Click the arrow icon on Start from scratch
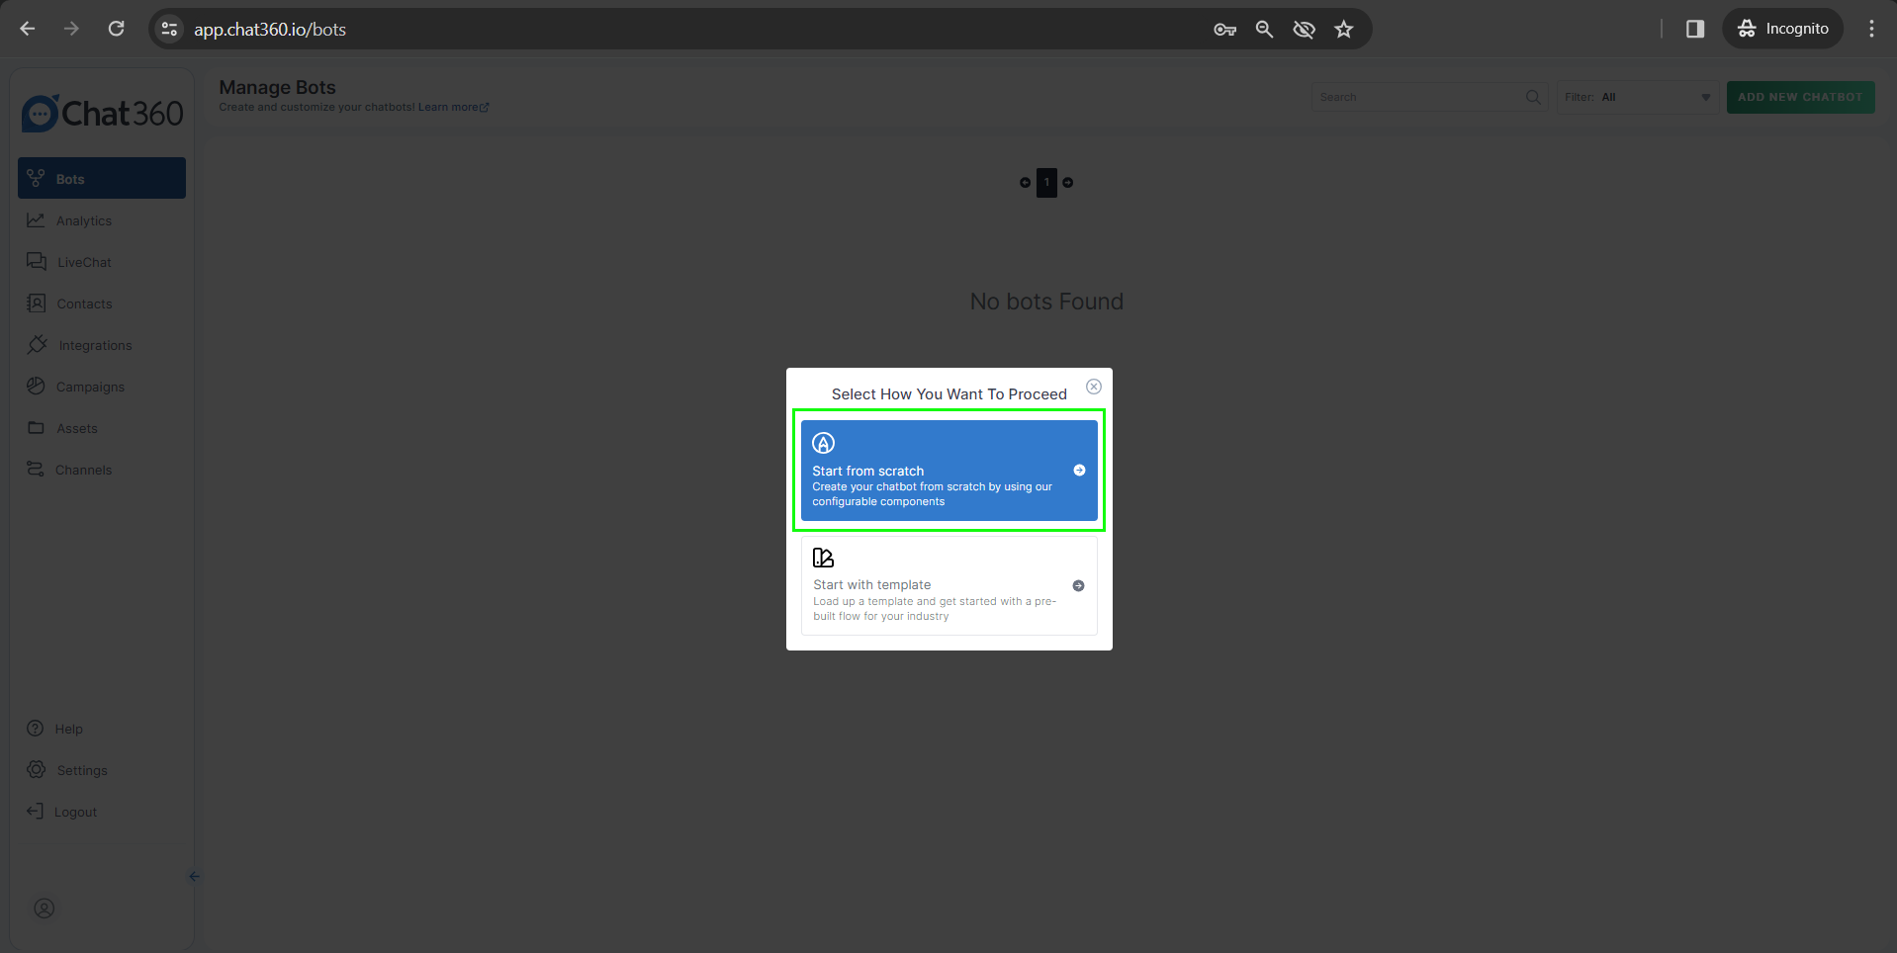This screenshot has width=1897, height=953. (1079, 471)
